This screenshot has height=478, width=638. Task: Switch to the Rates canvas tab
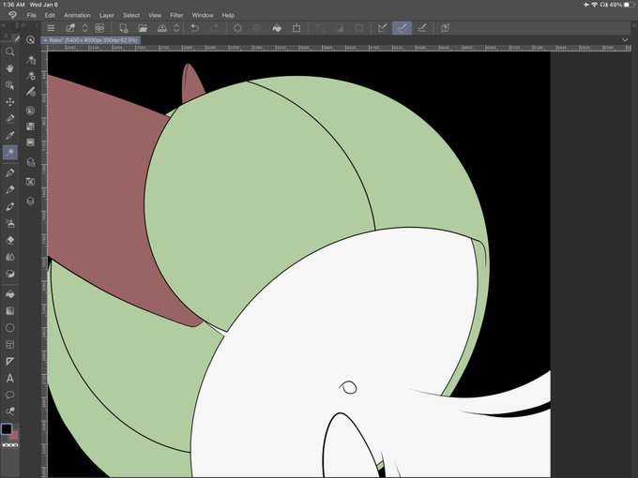pyautogui.click(x=91, y=40)
